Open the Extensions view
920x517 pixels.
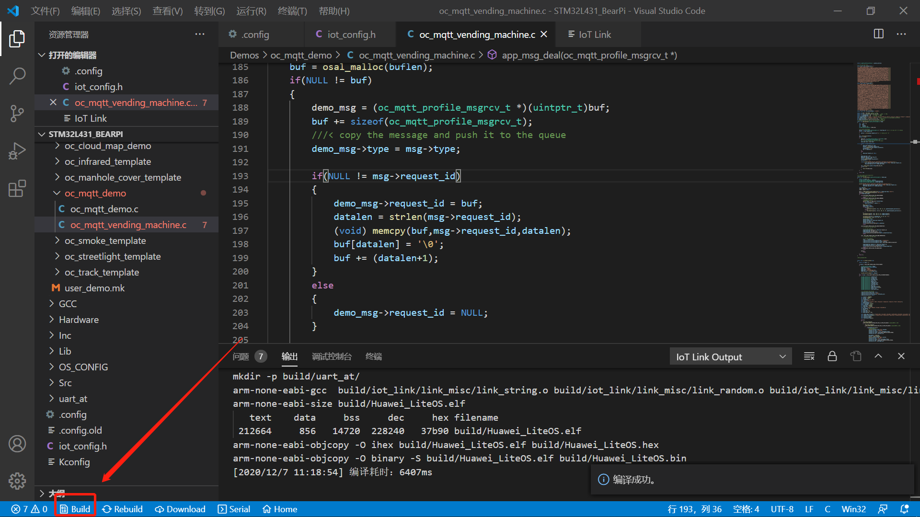[17, 189]
